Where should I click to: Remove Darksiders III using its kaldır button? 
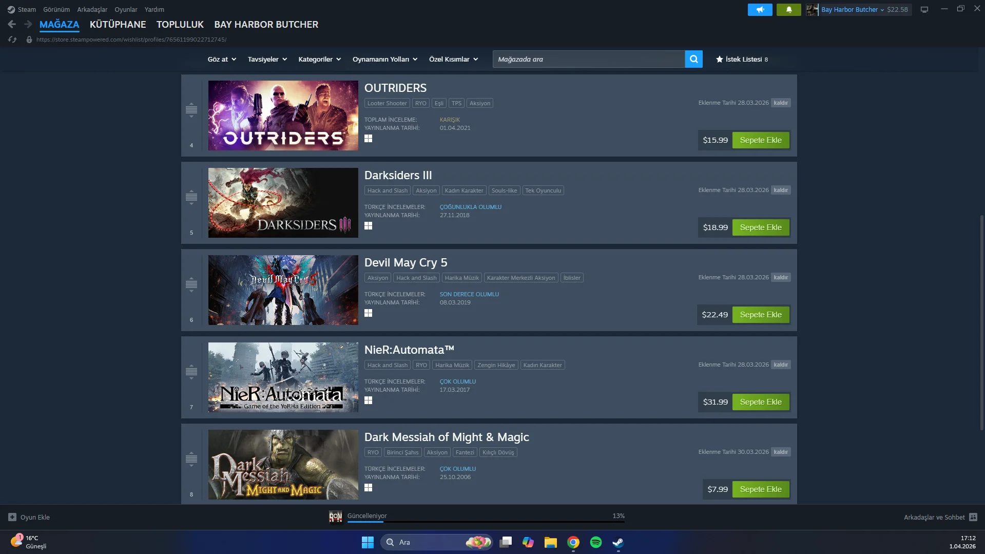(781, 190)
